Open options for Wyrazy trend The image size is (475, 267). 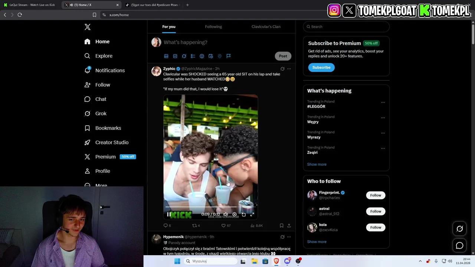[x=383, y=133]
